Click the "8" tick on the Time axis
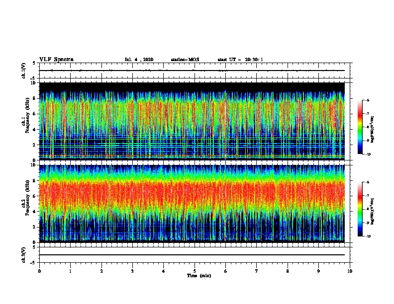Viewport: 394px width, 304px height. click(x=288, y=271)
